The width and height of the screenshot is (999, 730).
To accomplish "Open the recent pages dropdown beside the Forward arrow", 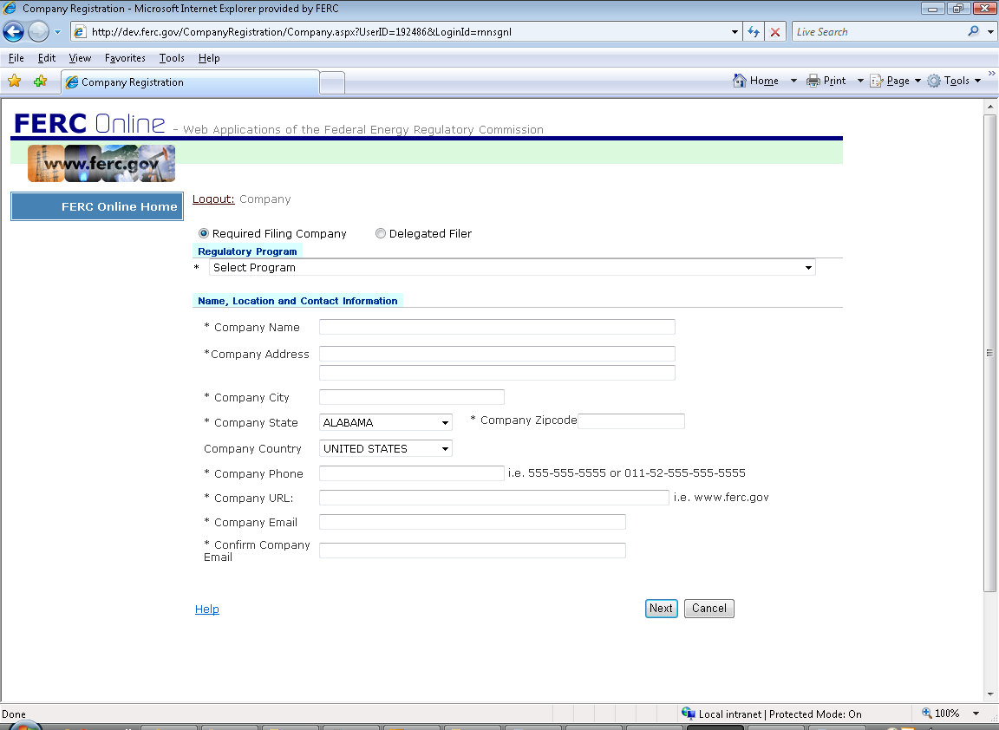I will (x=57, y=32).
